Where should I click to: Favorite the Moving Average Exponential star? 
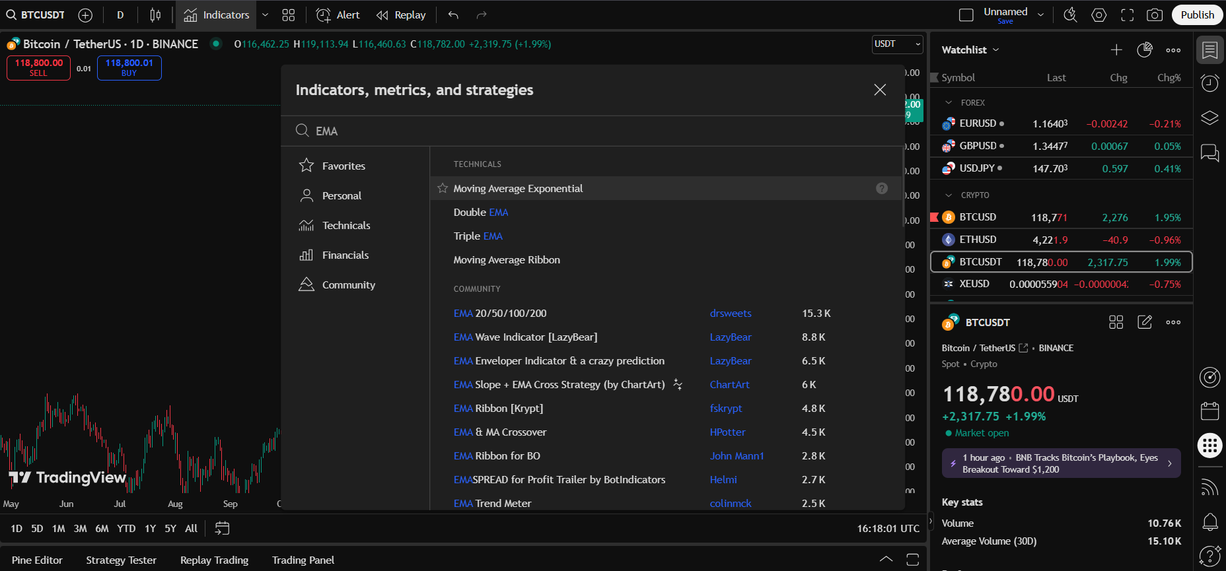443,189
